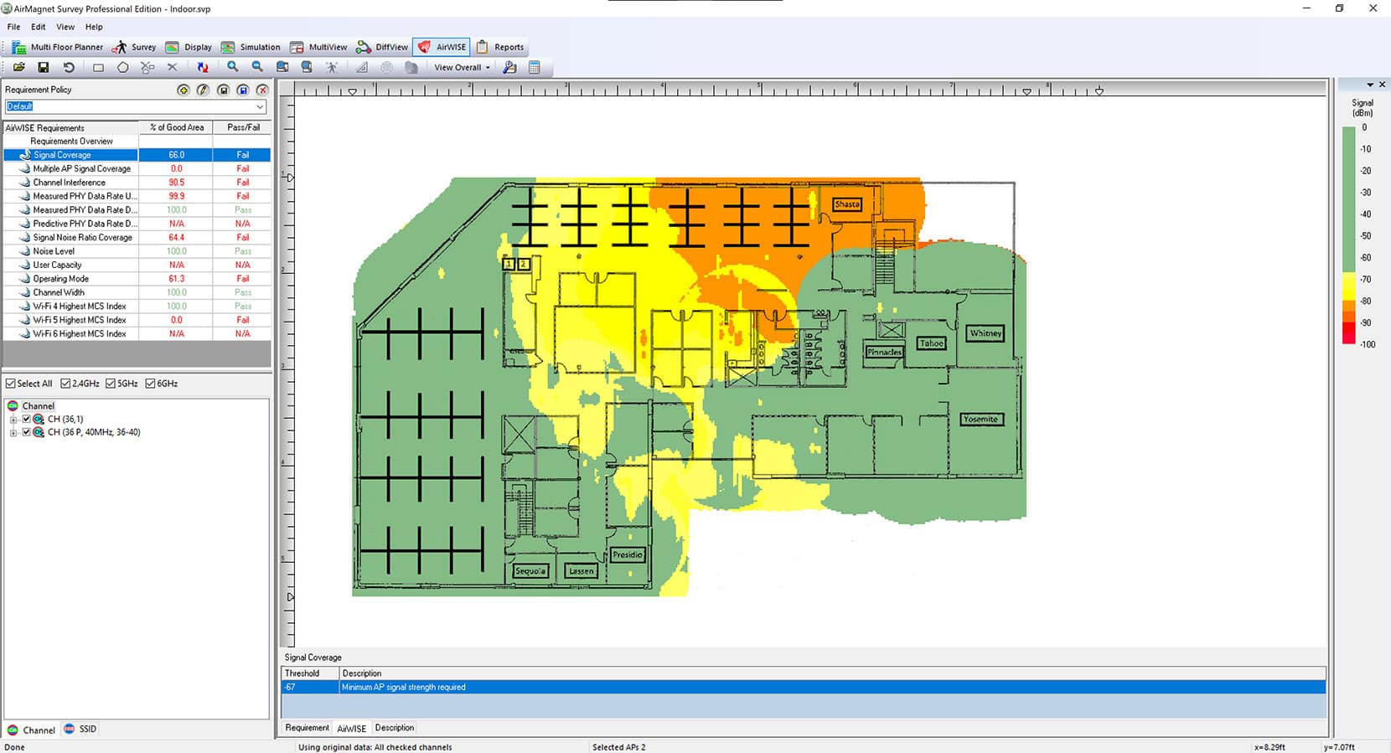1391x753 pixels.
Task: Click the calculator icon in toolbar
Action: point(535,67)
